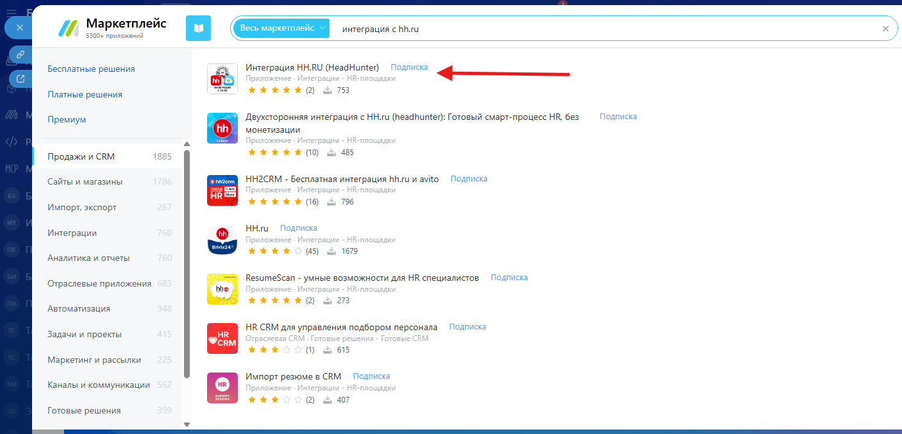The height and width of the screenshot is (434, 902).
Task: Click the blue book catalog icon
Action: (x=198, y=28)
